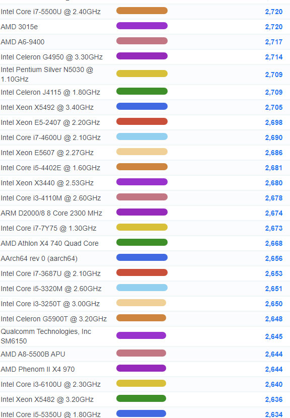Click score 2,636 for Intel Xeon X5482
The width and height of the screenshot is (290, 418).
[x=274, y=399]
